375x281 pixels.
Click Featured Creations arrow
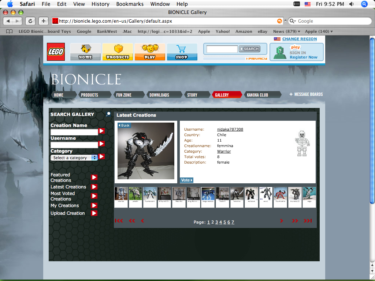pos(94,177)
